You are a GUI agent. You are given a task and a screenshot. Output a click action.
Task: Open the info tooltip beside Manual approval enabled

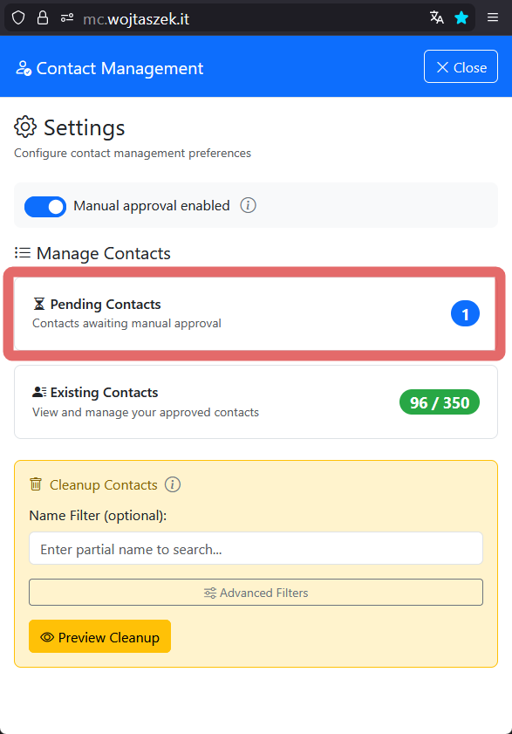248,205
